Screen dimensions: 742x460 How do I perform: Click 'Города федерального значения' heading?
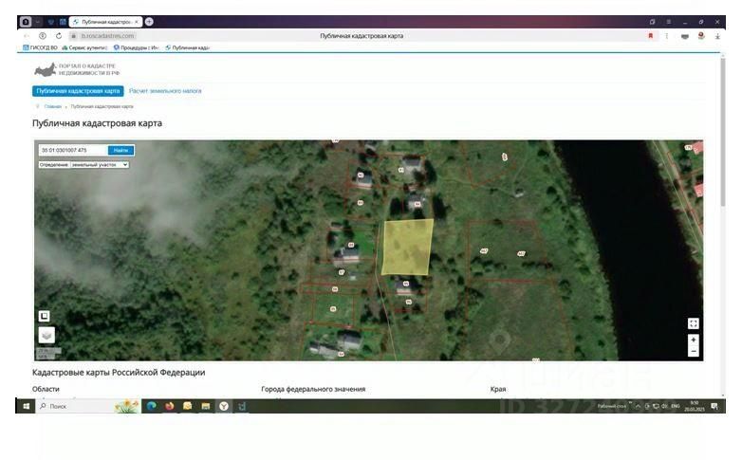pos(313,389)
